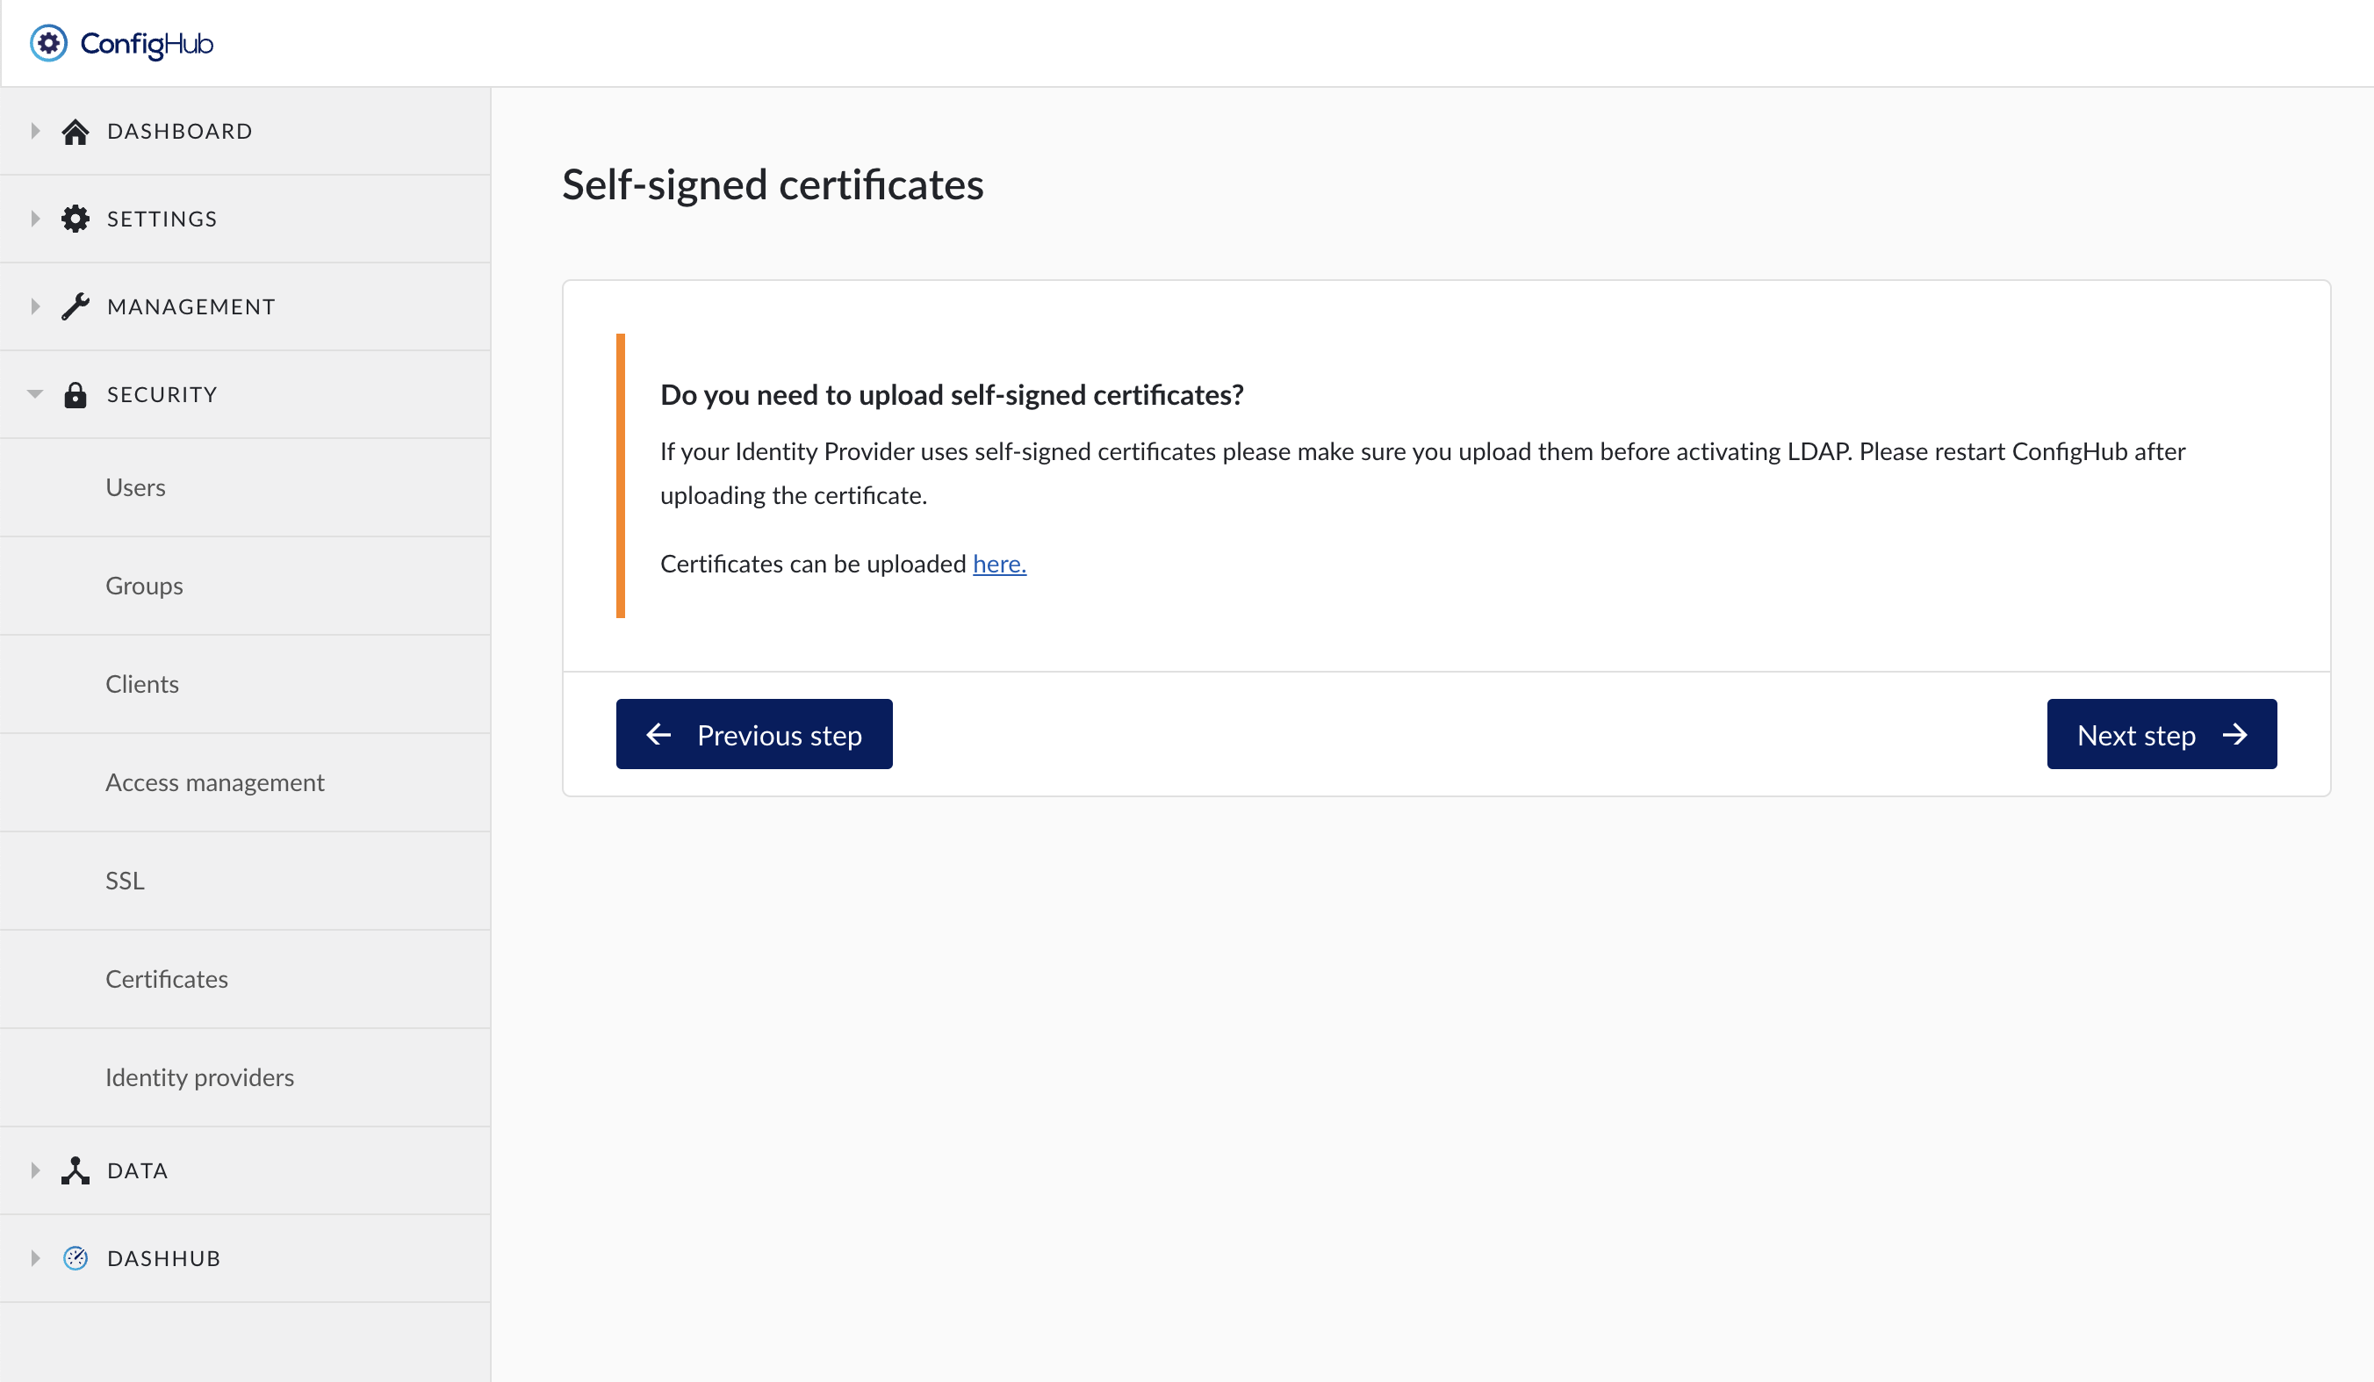Open the Groups page

pyautogui.click(x=144, y=585)
